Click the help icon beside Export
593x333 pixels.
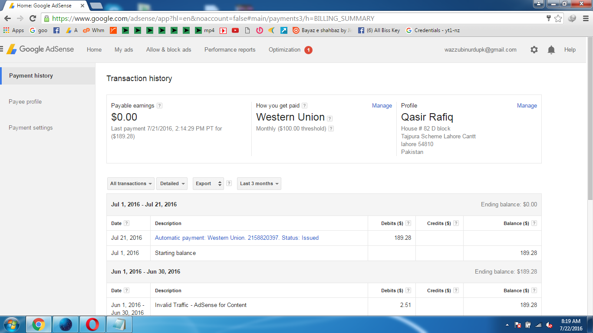[x=229, y=183]
